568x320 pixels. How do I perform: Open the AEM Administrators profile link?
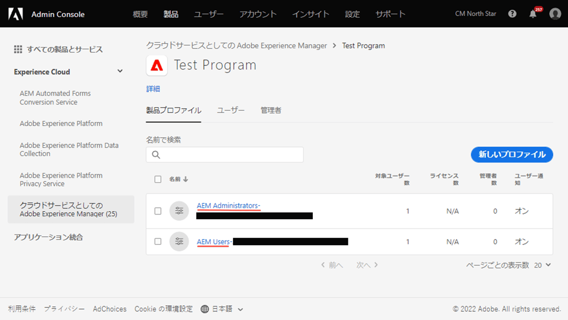229,206
